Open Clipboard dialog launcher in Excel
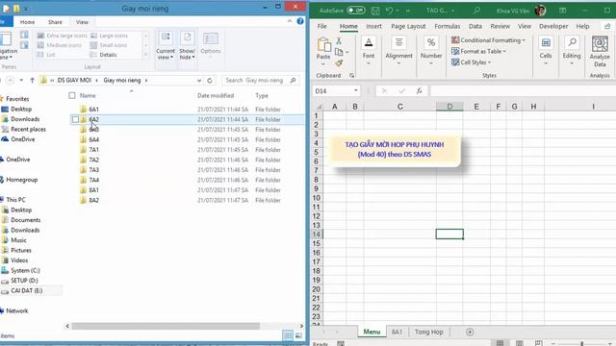616x346 pixels. pos(351,75)
